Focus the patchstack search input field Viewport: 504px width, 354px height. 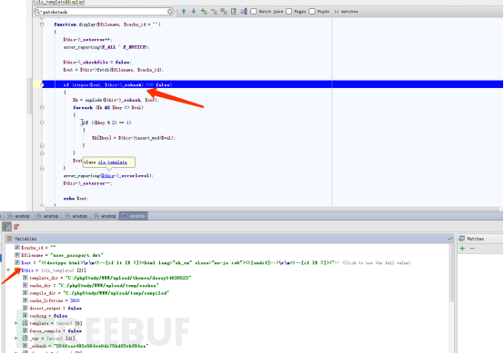coord(105,12)
